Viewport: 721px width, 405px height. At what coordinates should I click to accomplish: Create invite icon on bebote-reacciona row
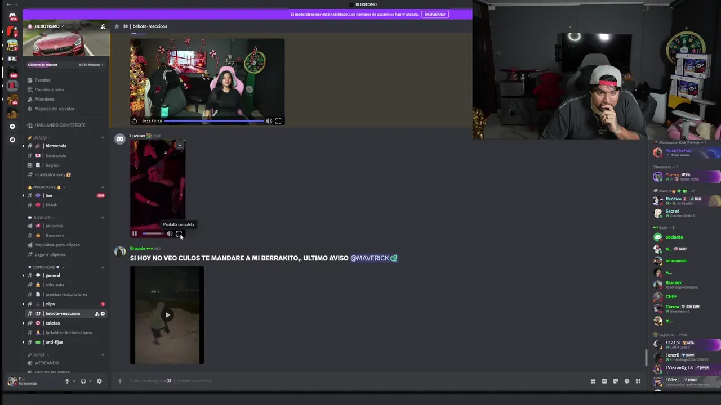[x=97, y=313]
